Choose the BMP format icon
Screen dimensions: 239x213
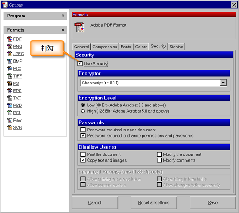pyautogui.click(x=9, y=61)
